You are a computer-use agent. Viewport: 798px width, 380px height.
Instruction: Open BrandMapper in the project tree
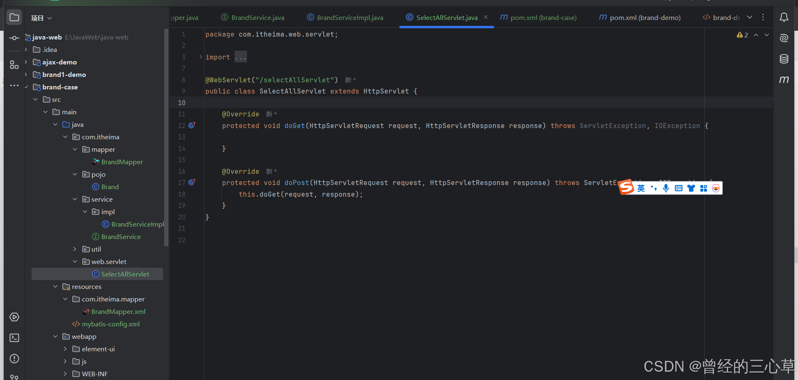tap(122, 162)
